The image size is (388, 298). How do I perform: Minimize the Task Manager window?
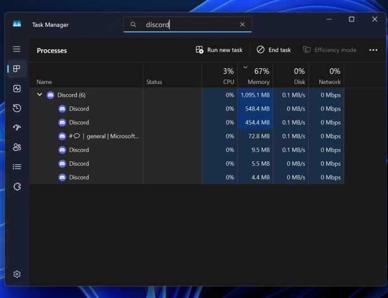(329, 20)
